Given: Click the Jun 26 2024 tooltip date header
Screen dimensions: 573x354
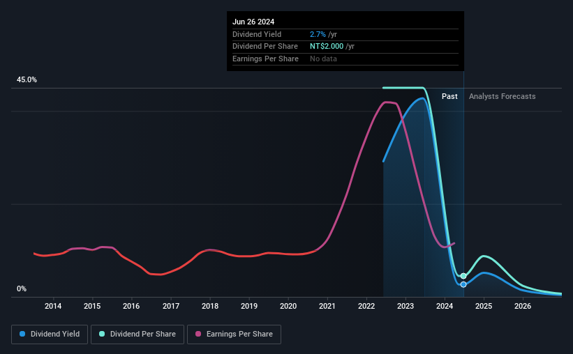Looking at the screenshot, I should 253,22.
